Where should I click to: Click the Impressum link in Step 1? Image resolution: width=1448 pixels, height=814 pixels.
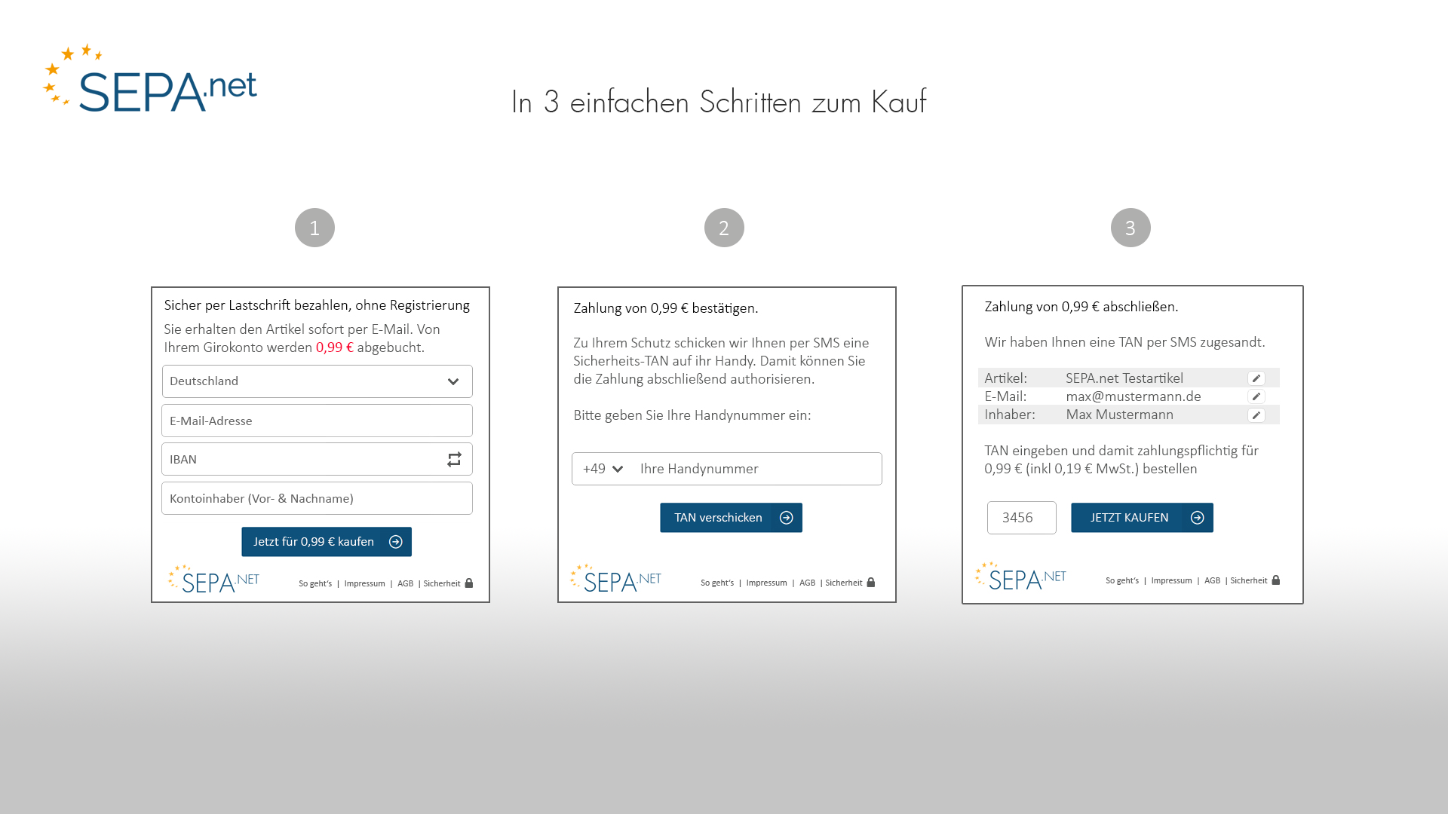point(363,583)
